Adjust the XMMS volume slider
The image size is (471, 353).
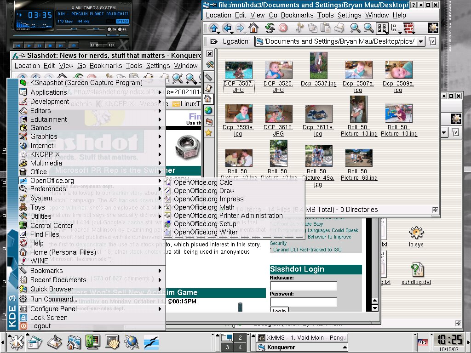point(73,29)
